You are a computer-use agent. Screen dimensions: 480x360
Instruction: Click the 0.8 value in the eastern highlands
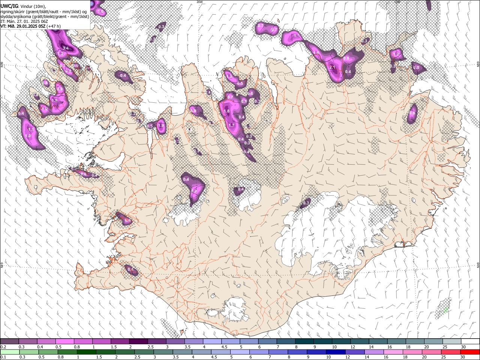412,113
